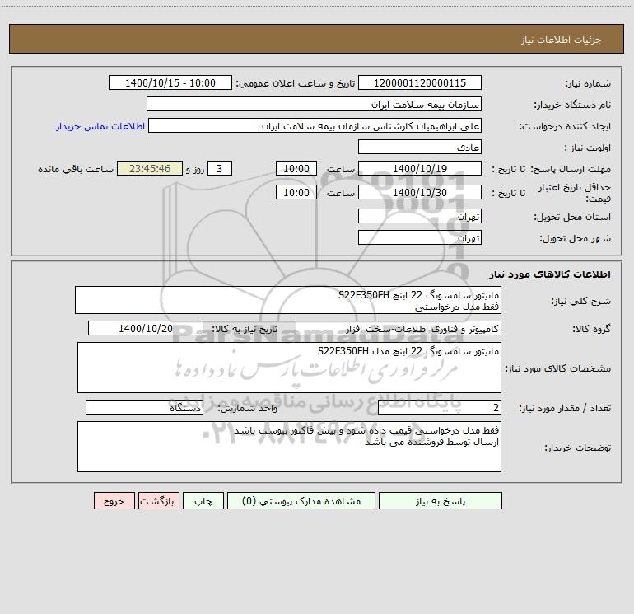
Task: Click the announcement date field 1400/10/15 - 10:00
Action: coord(170,82)
